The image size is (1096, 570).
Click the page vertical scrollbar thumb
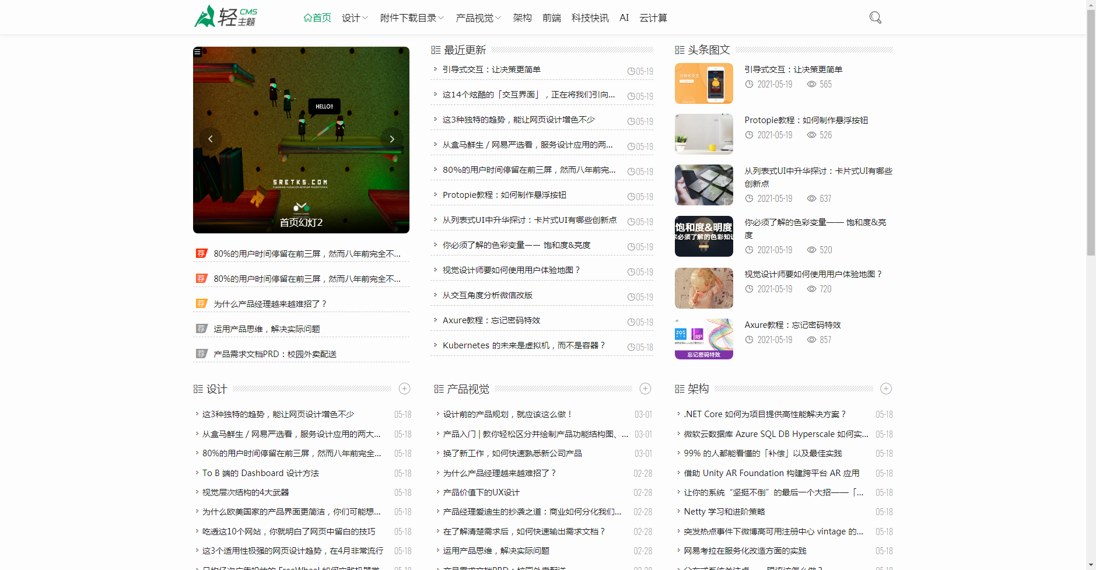[1091, 133]
